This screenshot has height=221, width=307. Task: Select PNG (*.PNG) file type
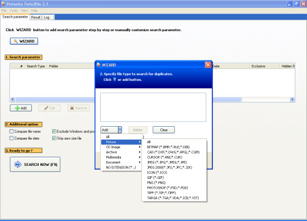pyautogui.click(x=174, y=182)
